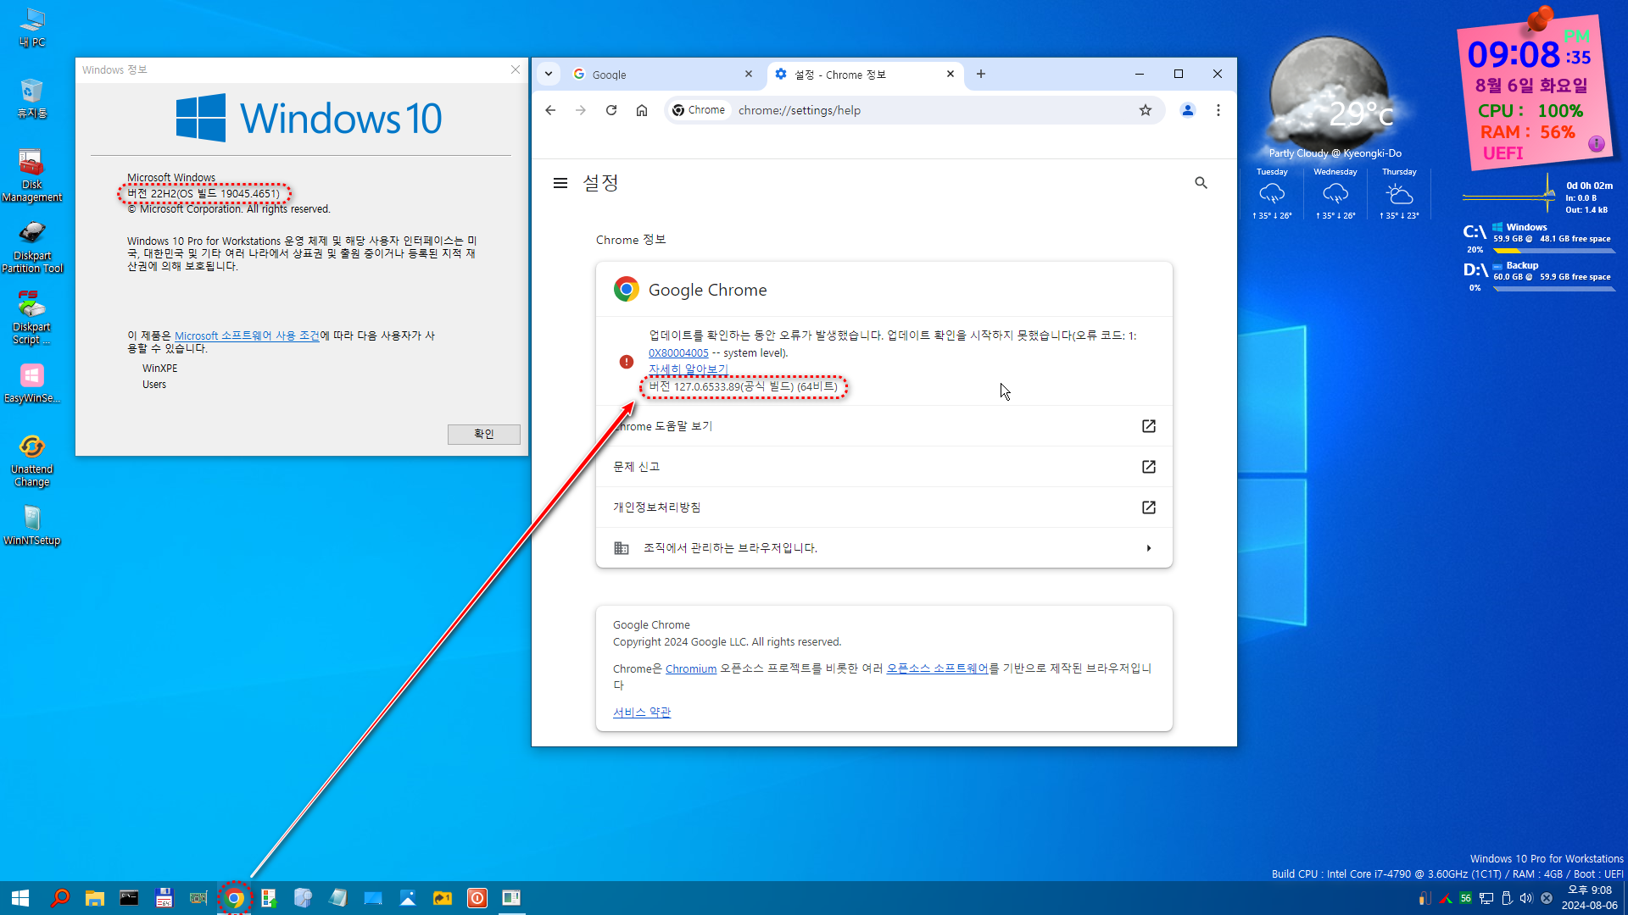Open the command prompt taskbar icon

coord(129,898)
